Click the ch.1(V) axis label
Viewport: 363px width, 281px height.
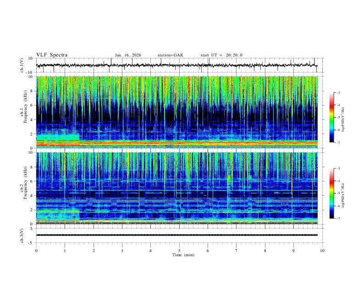(x=22, y=65)
